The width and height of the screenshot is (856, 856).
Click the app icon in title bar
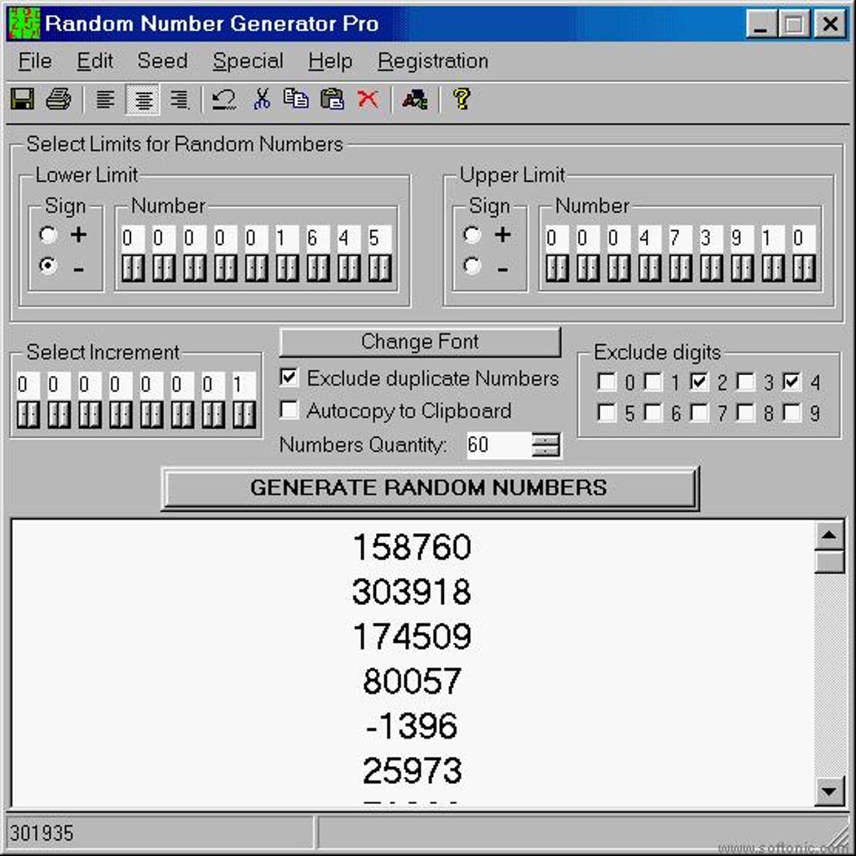tap(24, 23)
